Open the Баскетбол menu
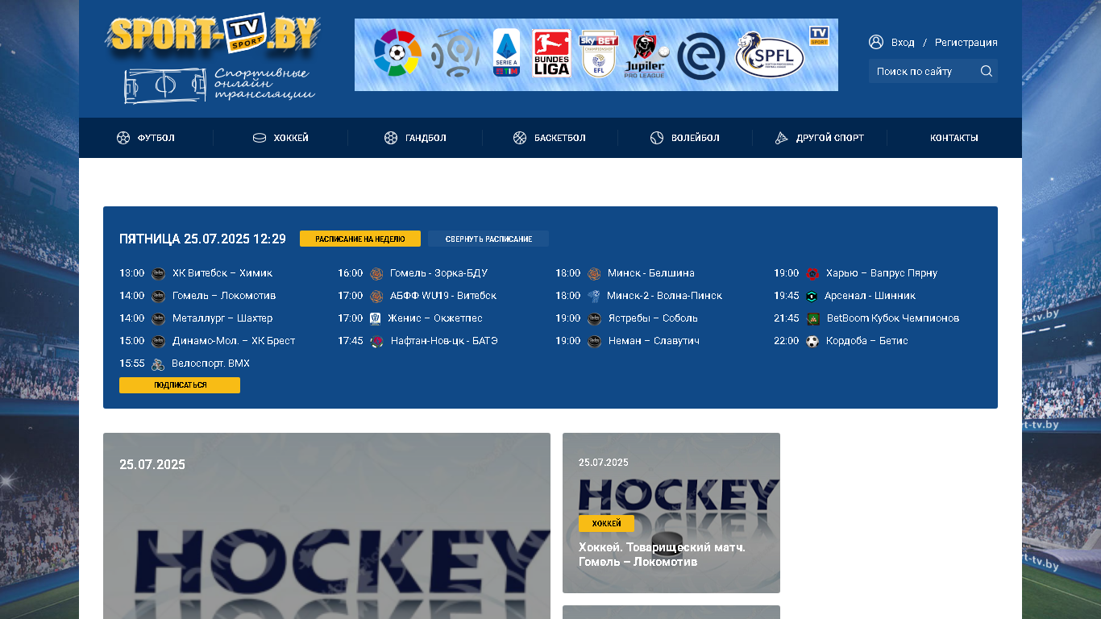1101x619 pixels. coord(550,138)
